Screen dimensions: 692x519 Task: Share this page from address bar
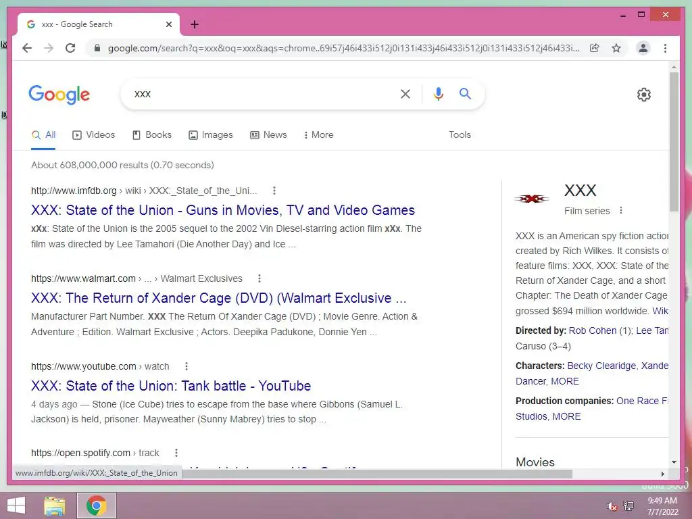coord(595,48)
